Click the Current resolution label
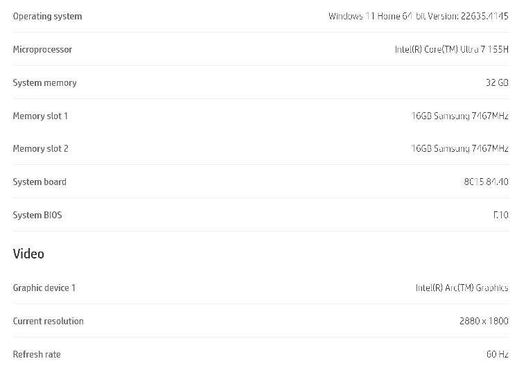 tap(48, 322)
